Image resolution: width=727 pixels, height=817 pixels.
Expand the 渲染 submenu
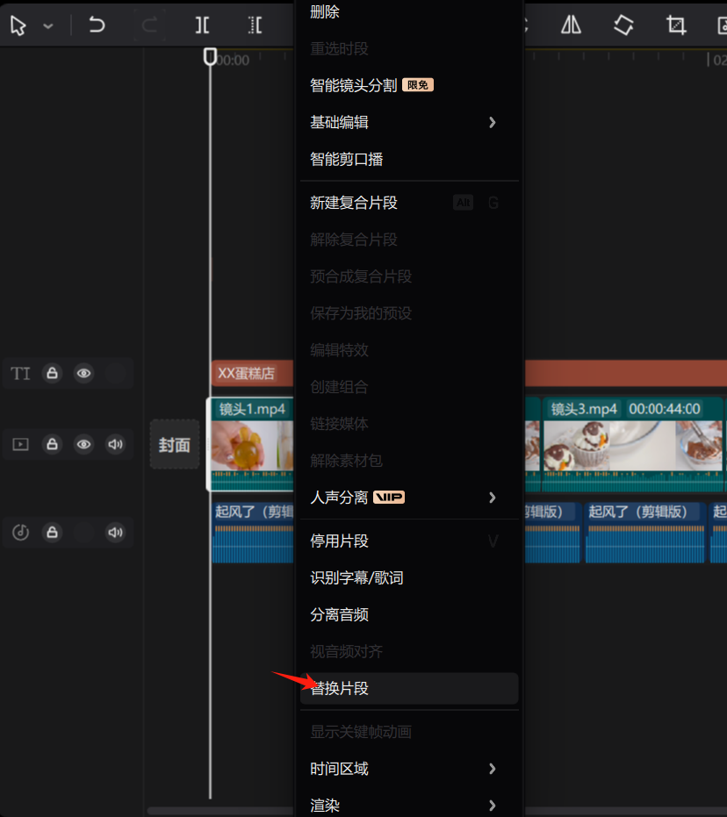(409, 805)
